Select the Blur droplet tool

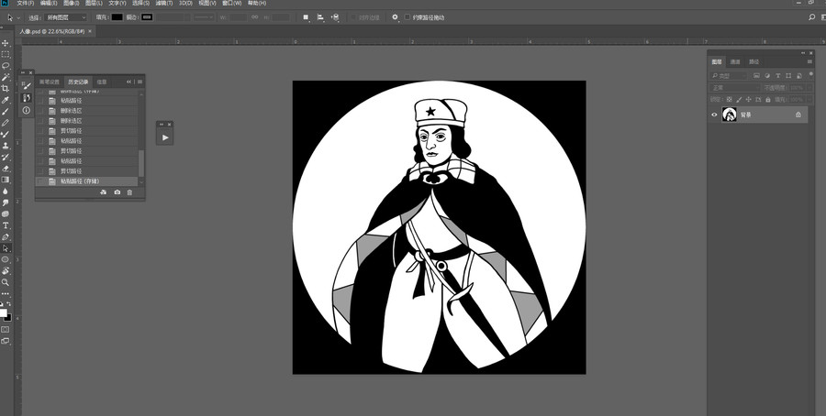(6, 191)
